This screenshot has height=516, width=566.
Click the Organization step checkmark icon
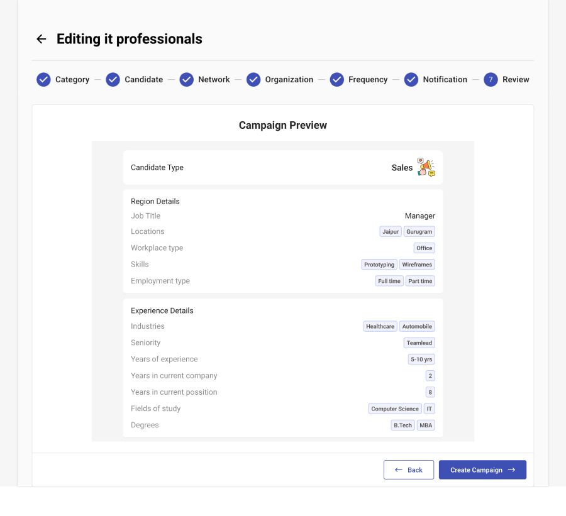click(x=253, y=80)
